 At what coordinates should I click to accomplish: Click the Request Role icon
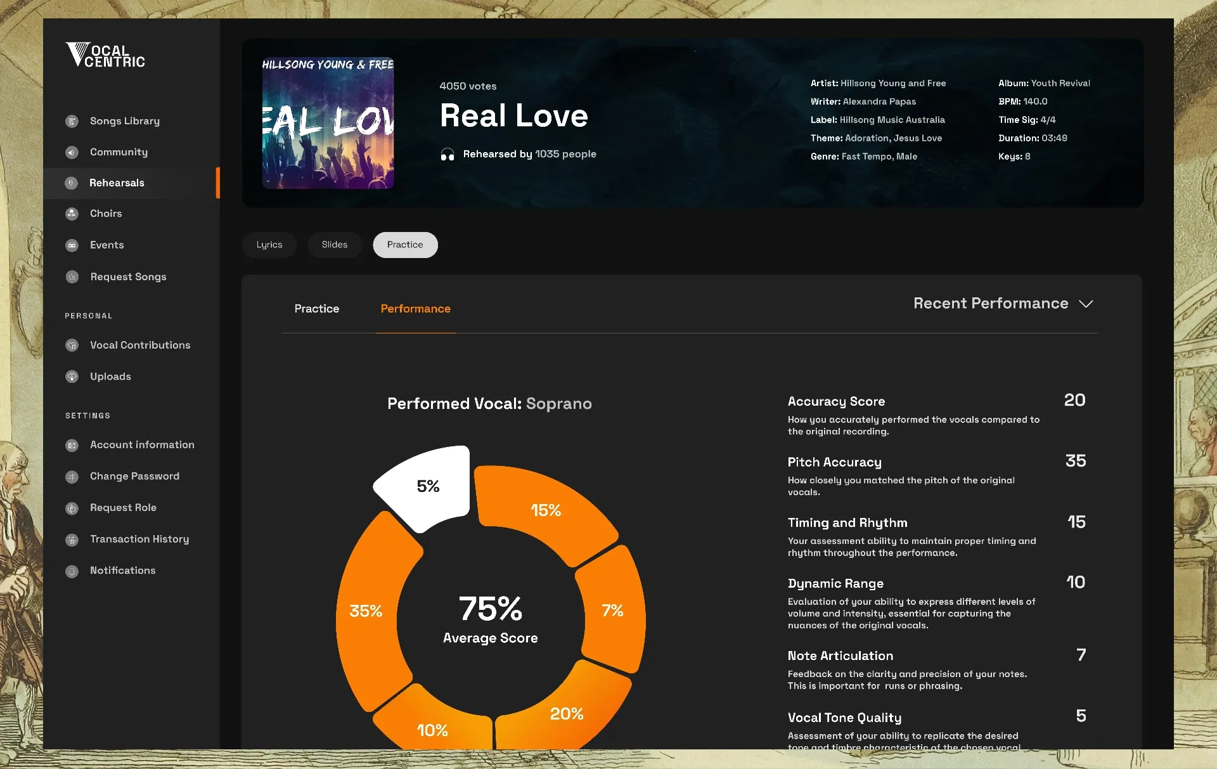[x=72, y=508]
